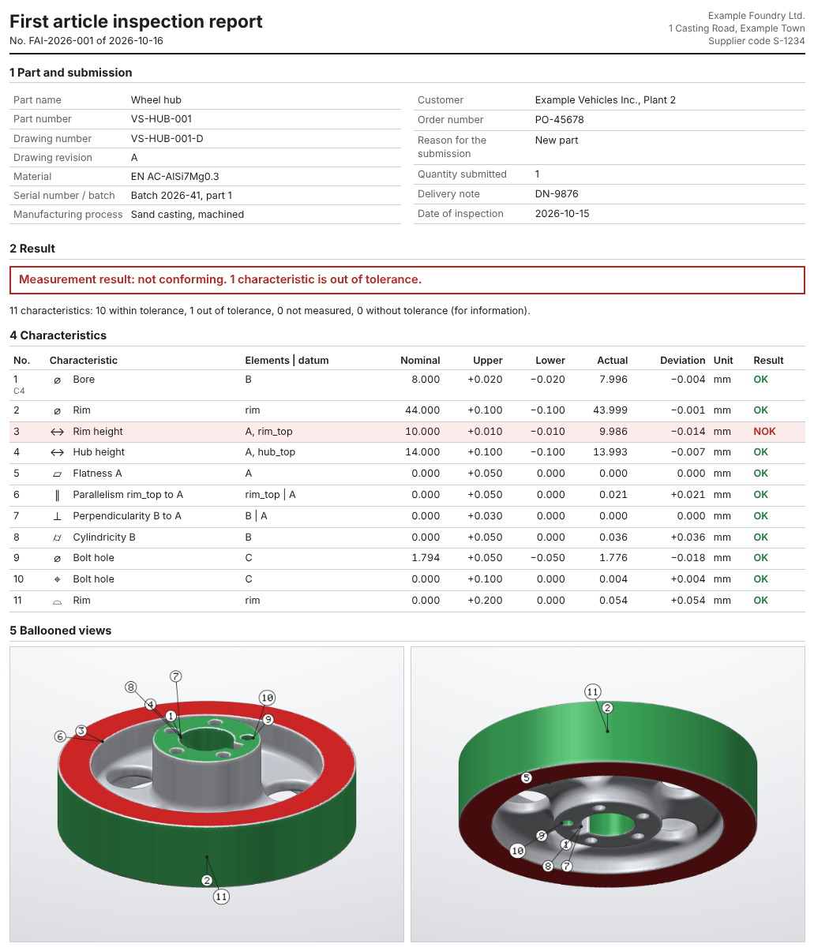This screenshot has width=814, height=951.
Task: Click the Sand casting, machined process value
Action: point(187,215)
